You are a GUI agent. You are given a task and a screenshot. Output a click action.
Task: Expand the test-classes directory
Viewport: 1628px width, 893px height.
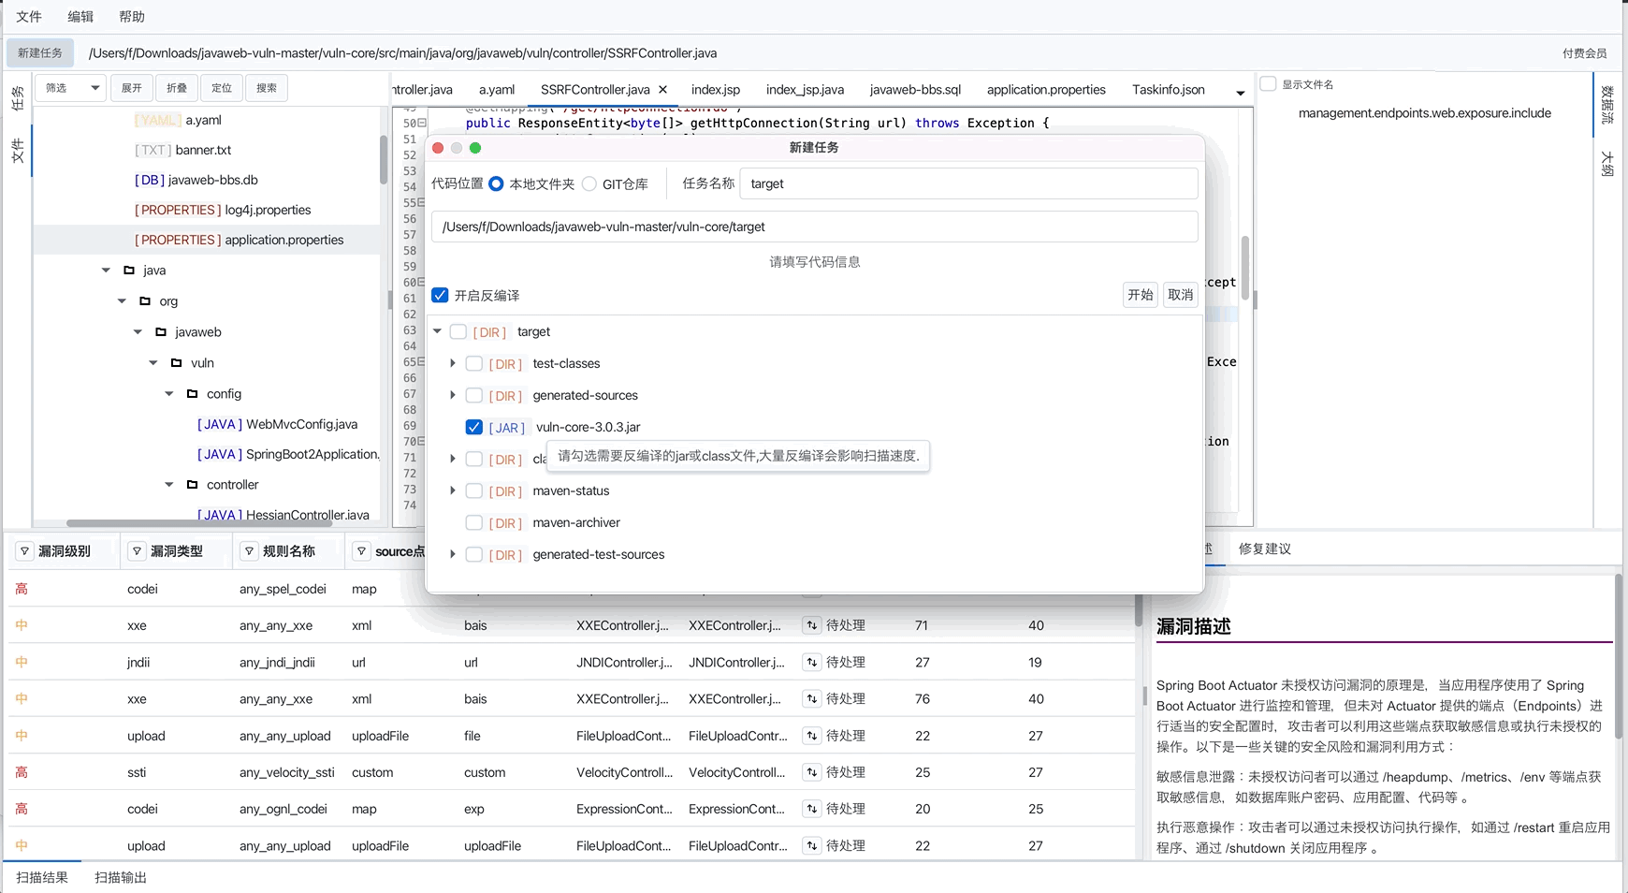[x=453, y=363]
